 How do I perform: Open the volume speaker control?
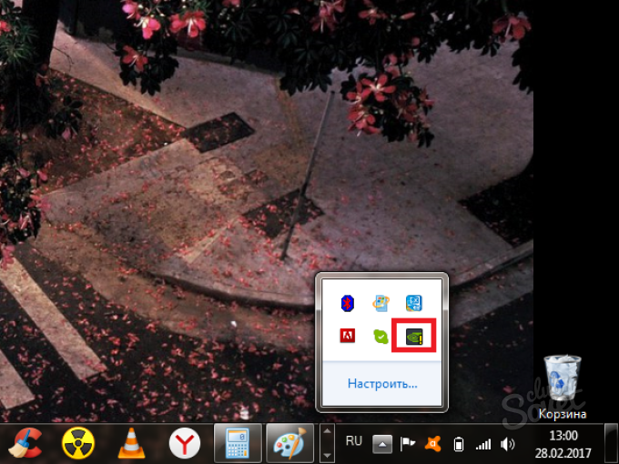508,444
